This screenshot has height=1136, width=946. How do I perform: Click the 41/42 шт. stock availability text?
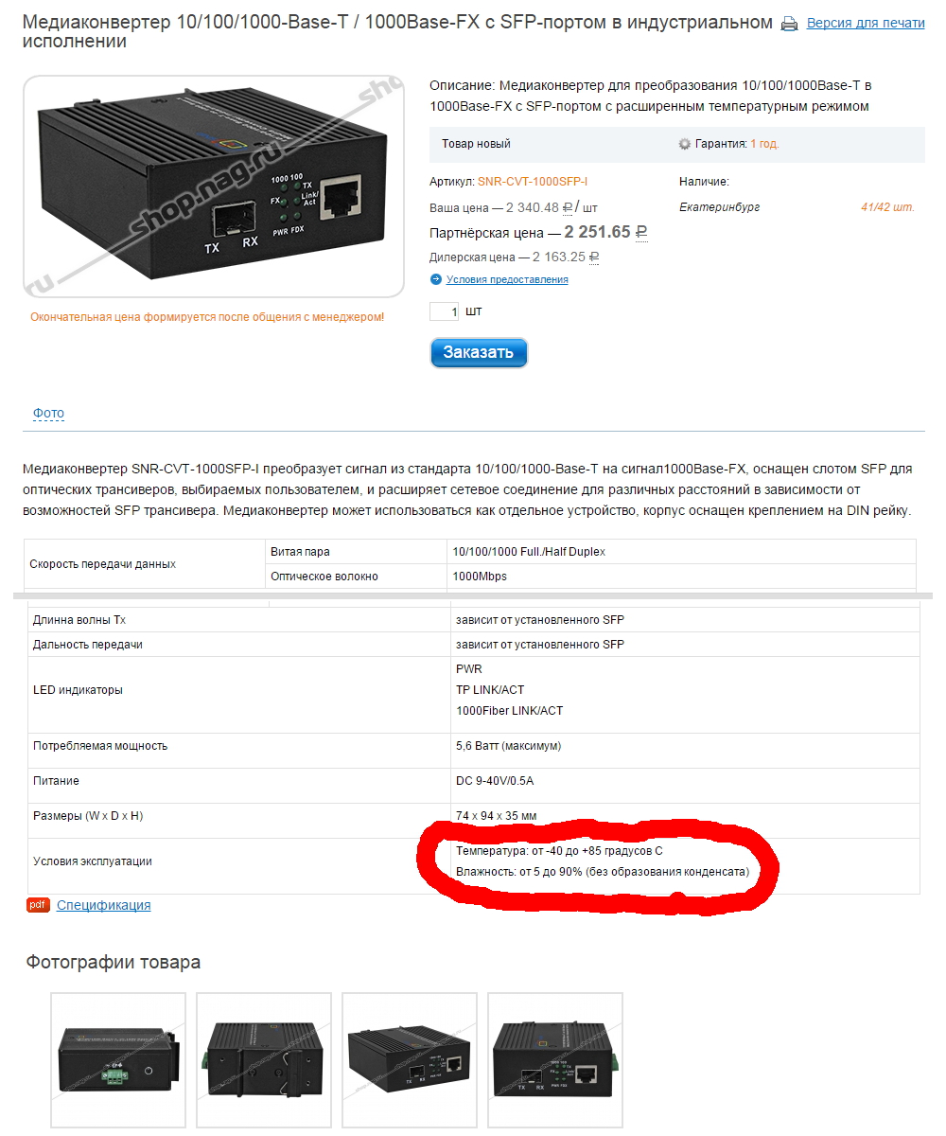[x=887, y=207]
